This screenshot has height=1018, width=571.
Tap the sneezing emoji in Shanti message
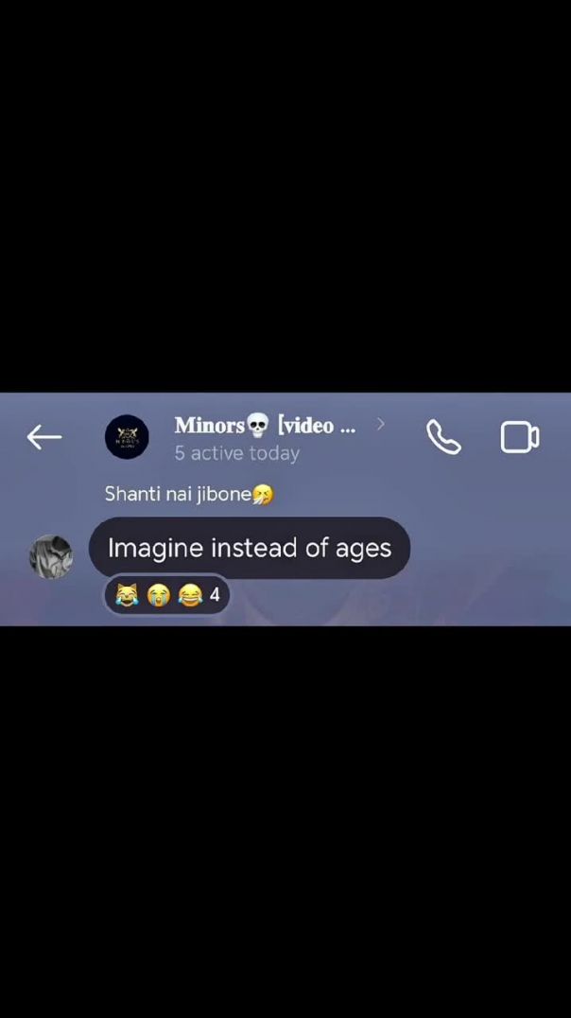point(263,495)
